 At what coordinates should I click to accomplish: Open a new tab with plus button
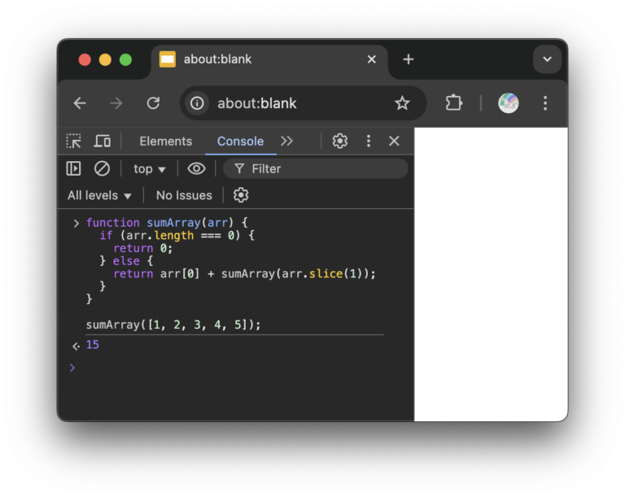[409, 59]
